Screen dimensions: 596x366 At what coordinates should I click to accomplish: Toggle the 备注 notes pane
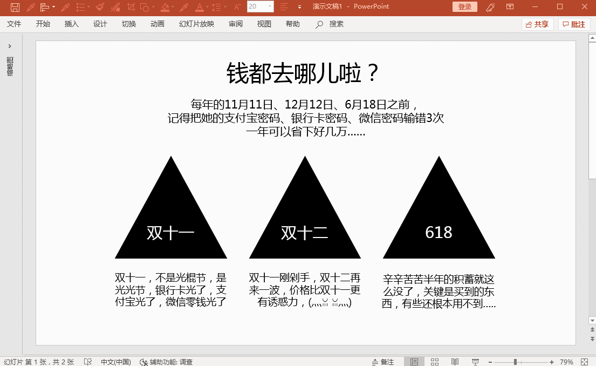(383, 362)
